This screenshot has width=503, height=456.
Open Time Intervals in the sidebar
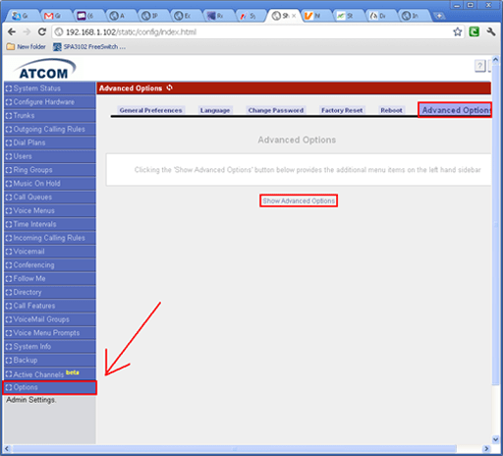[x=50, y=224]
